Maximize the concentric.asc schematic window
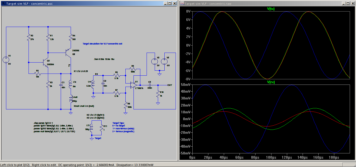 (x=170, y=3)
